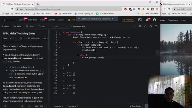Click the leetcode.com address bar
The height and width of the screenshot is (108, 192).
coord(69,9)
